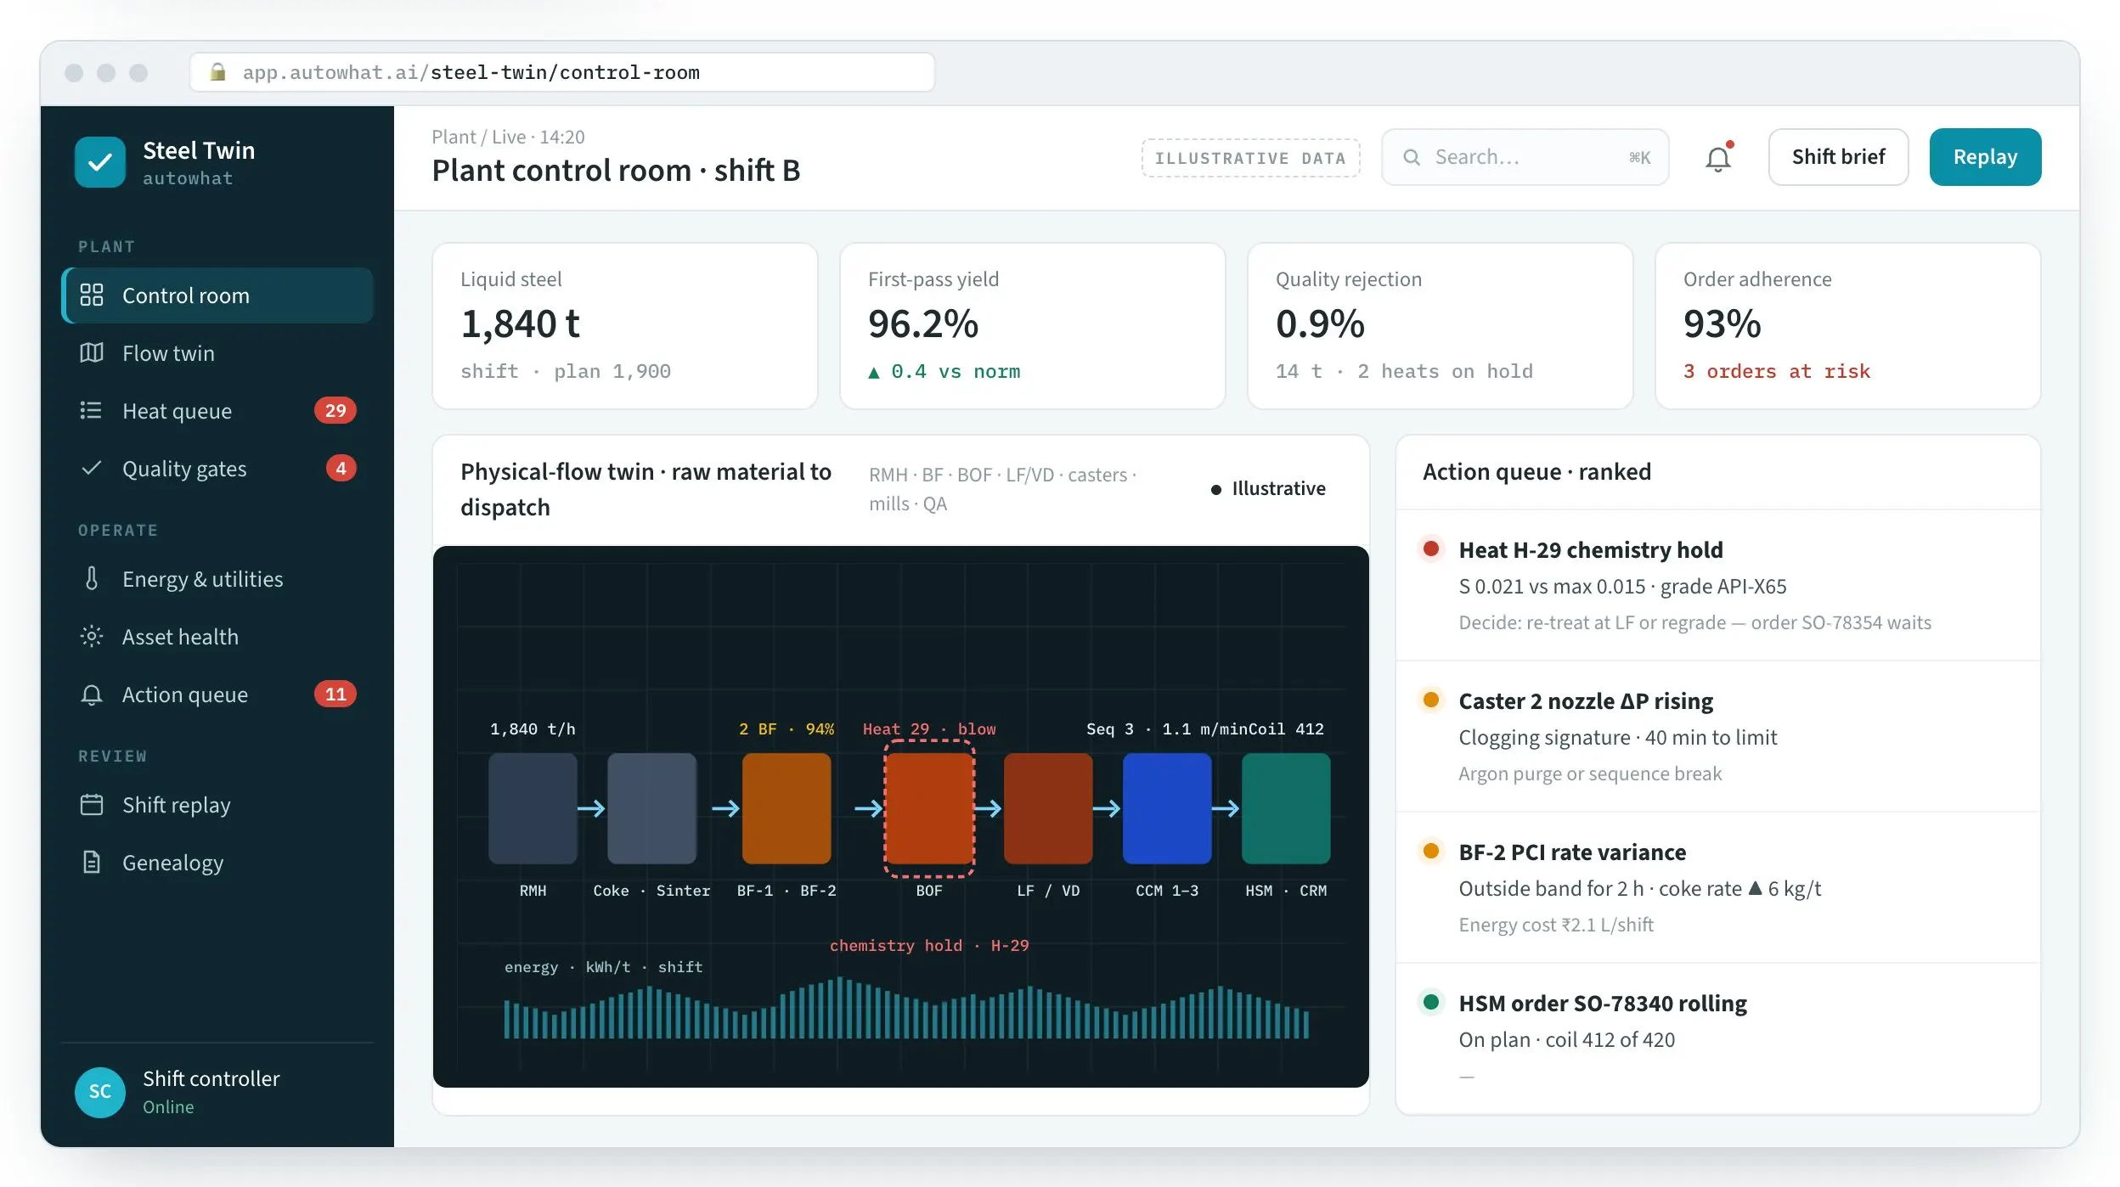Click the site lock icon in address bar
This screenshot has width=2120, height=1187.
(x=217, y=72)
